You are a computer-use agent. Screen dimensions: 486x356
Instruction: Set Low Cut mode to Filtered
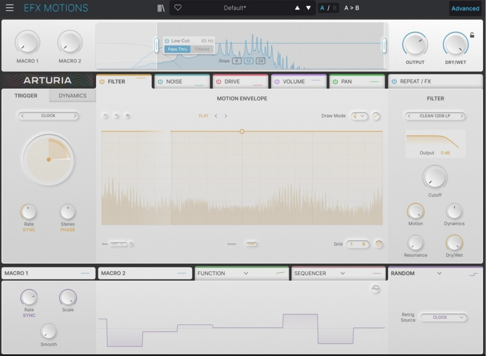coord(202,49)
